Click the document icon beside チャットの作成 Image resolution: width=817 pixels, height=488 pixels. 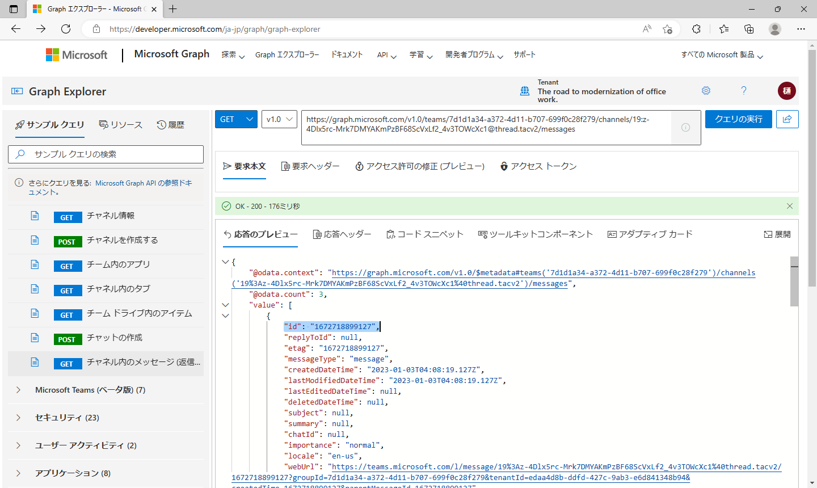coord(35,338)
